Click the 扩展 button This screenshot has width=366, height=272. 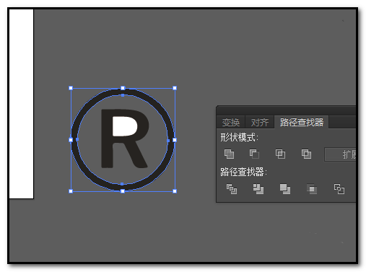[x=340, y=154]
